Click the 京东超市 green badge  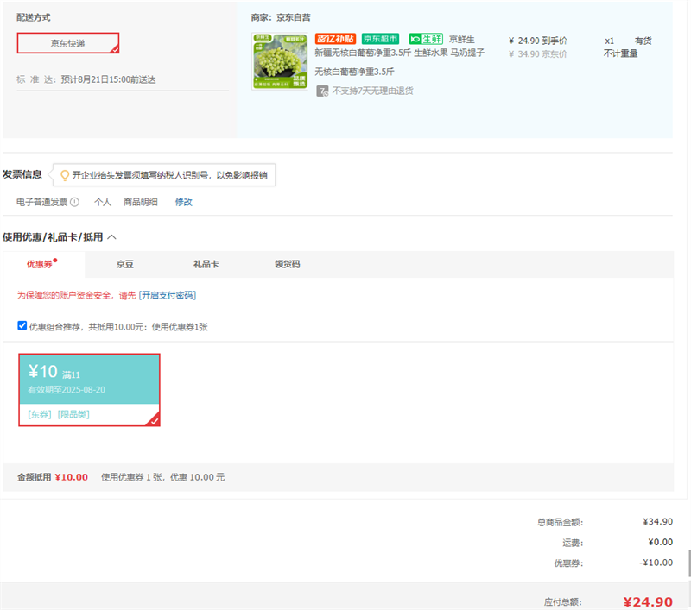(380, 39)
